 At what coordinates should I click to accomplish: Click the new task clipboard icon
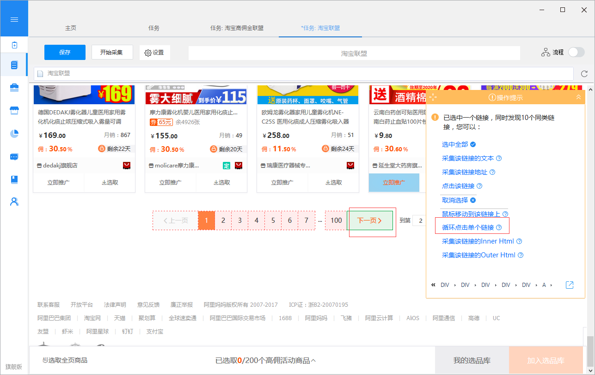pyautogui.click(x=14, y=45)
